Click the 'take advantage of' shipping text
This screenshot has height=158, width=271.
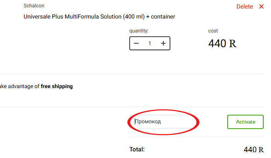[20, 86]
